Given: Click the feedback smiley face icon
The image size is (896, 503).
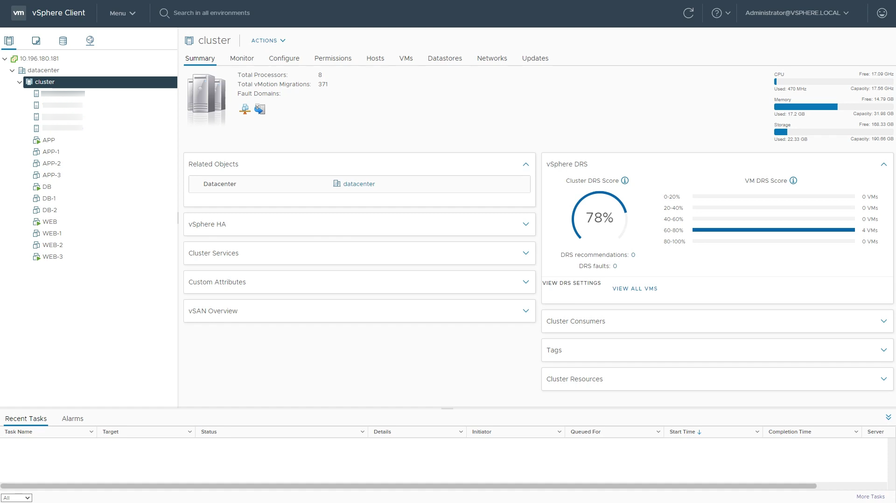Looking at the screenshot, I should point(882,13).
